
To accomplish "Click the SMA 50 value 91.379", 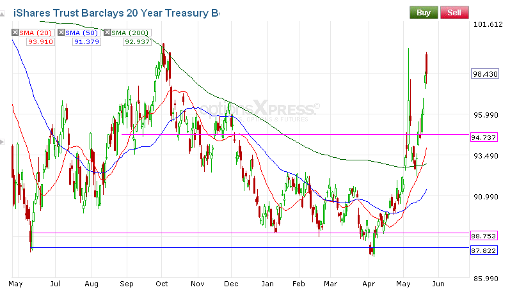I will [86, 42].
